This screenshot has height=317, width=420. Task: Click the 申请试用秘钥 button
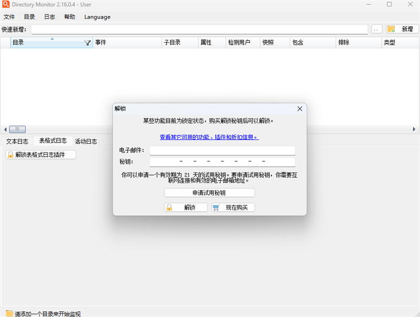tap(209, 192)
